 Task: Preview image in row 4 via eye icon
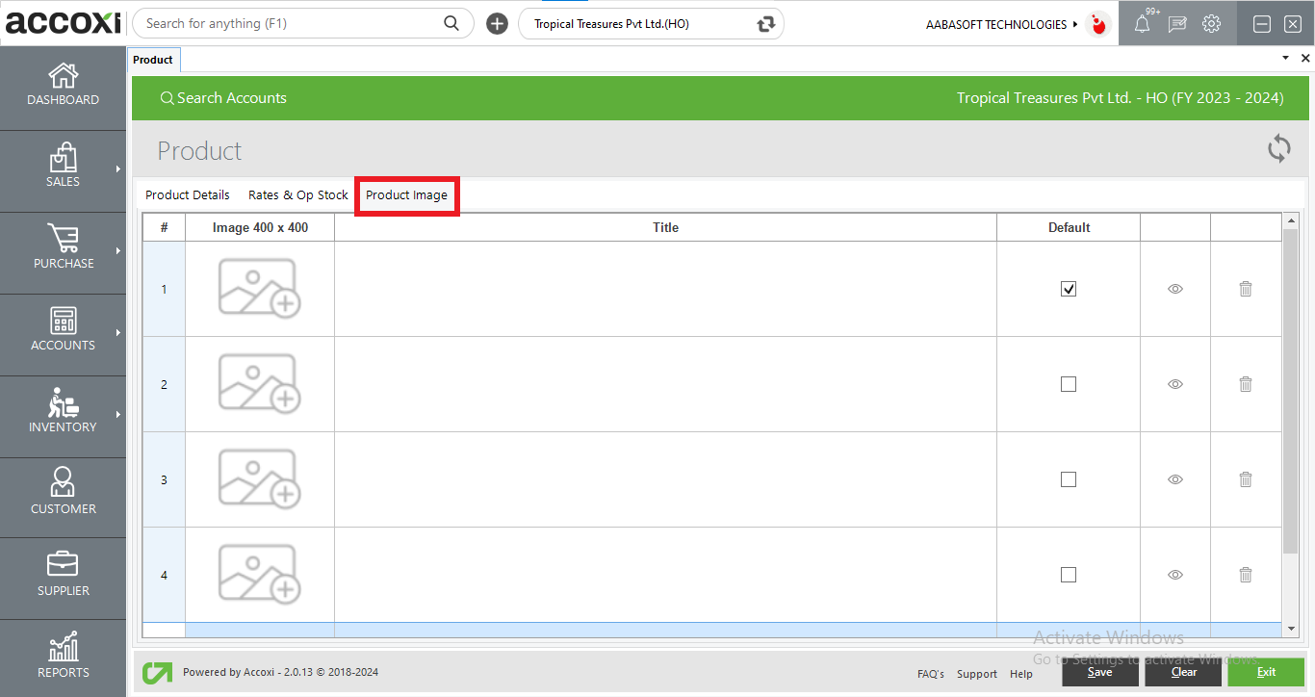point(1174,575)
